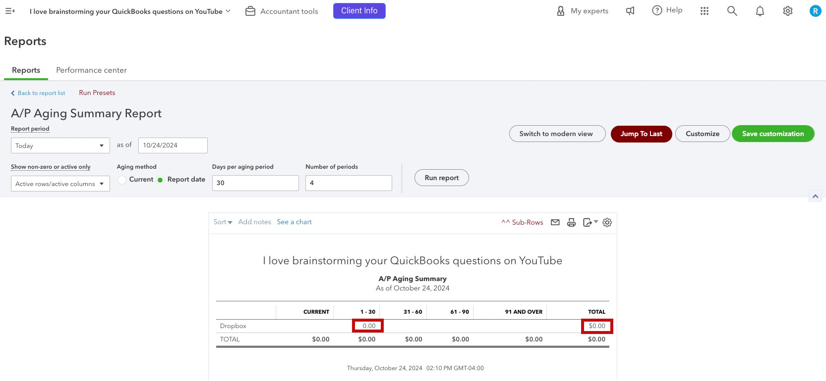Collapse the left navigation menu icon
The image size is (826, 381).
click(x=10, y=11)
